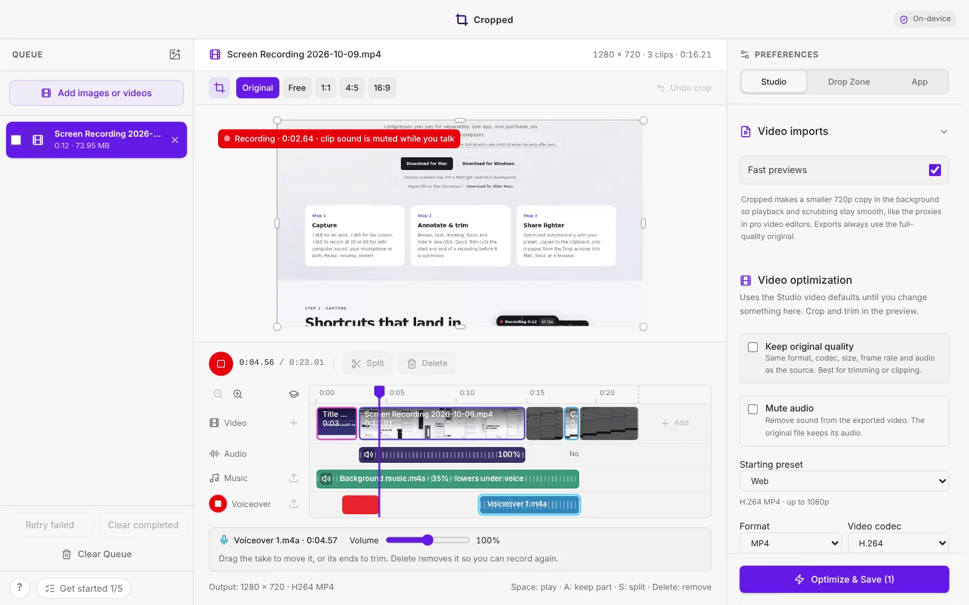This screenshot has height=605, width=969.
Task: Upload a file to the Voiceover track
Action: (x=294, y=503)
